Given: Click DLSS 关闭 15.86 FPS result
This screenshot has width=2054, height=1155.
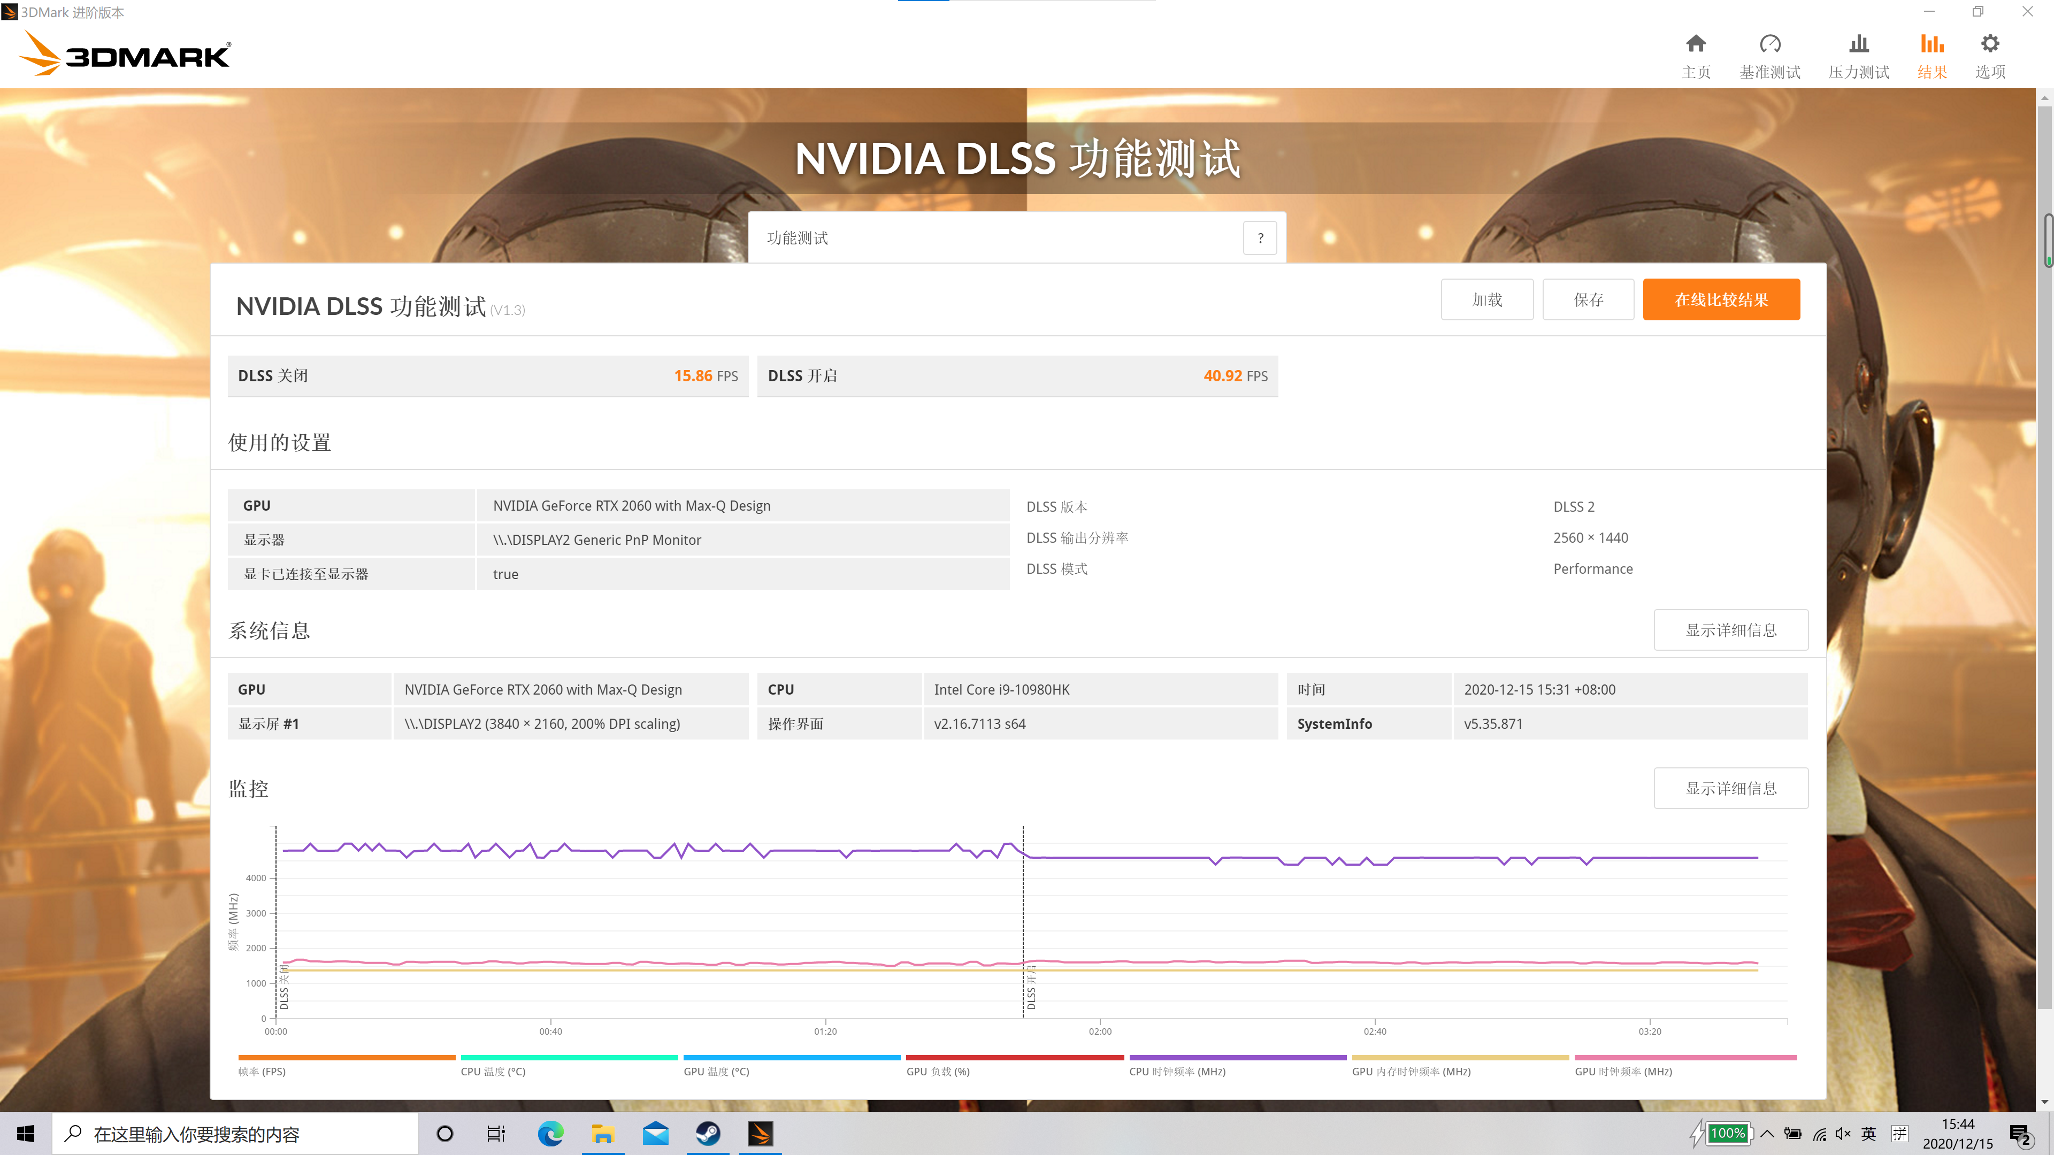Looking at the screenshot, I should 488,376.
